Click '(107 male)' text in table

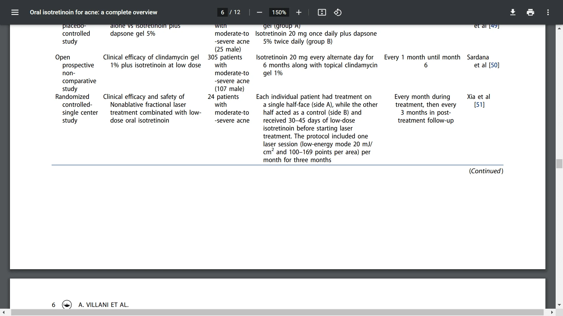(230, 89)
